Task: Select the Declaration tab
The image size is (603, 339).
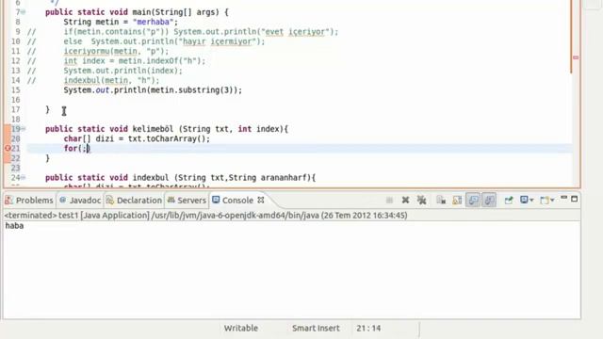Action: click(134, 201)
